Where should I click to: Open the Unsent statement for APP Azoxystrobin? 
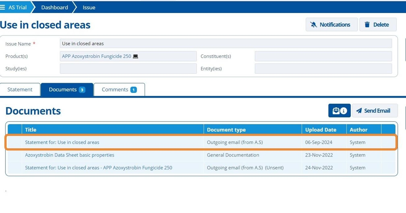point(99,167)
